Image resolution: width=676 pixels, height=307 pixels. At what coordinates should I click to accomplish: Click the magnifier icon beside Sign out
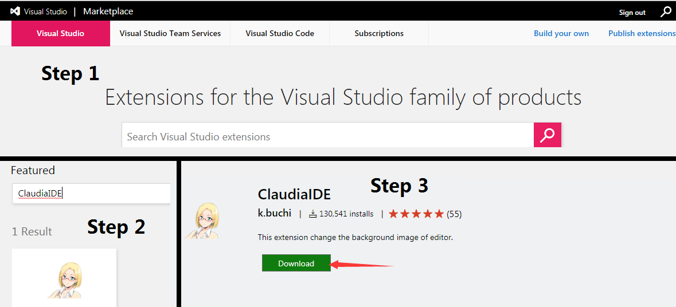[x=666, y=11]
